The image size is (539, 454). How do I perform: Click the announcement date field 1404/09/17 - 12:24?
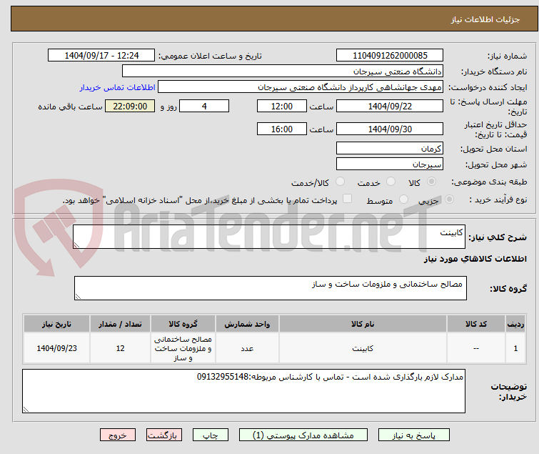101,56
